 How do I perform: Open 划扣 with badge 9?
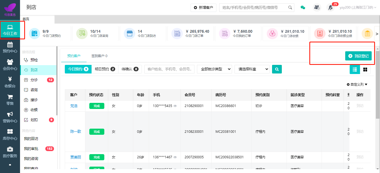click(x=38, y=120)
